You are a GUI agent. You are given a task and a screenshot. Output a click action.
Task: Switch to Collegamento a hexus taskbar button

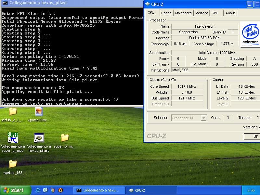(99, 190)
